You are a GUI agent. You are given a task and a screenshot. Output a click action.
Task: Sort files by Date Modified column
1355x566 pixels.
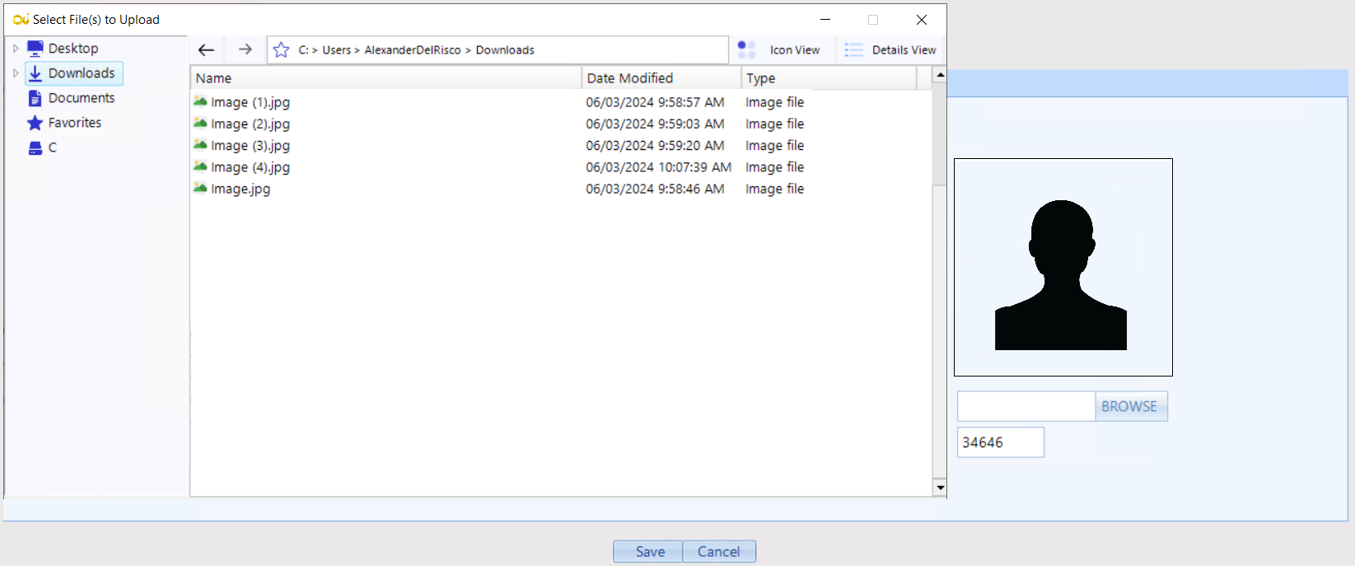click(x=661, y=78)
